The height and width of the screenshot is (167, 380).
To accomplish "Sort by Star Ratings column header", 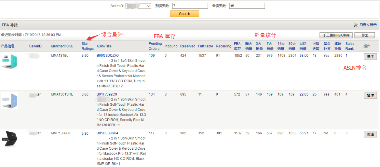I will pyautogui.click(x=87, y=46).
